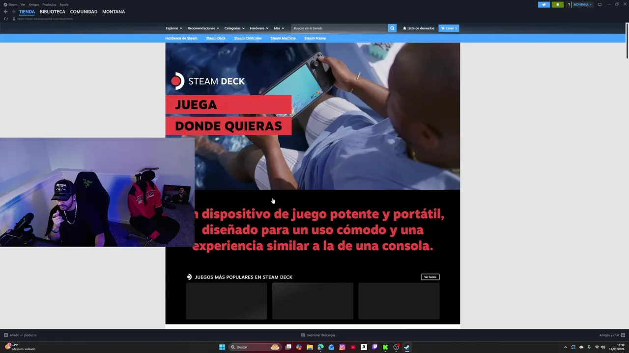Click the blue search magnifier button

[x=392, y=28]
